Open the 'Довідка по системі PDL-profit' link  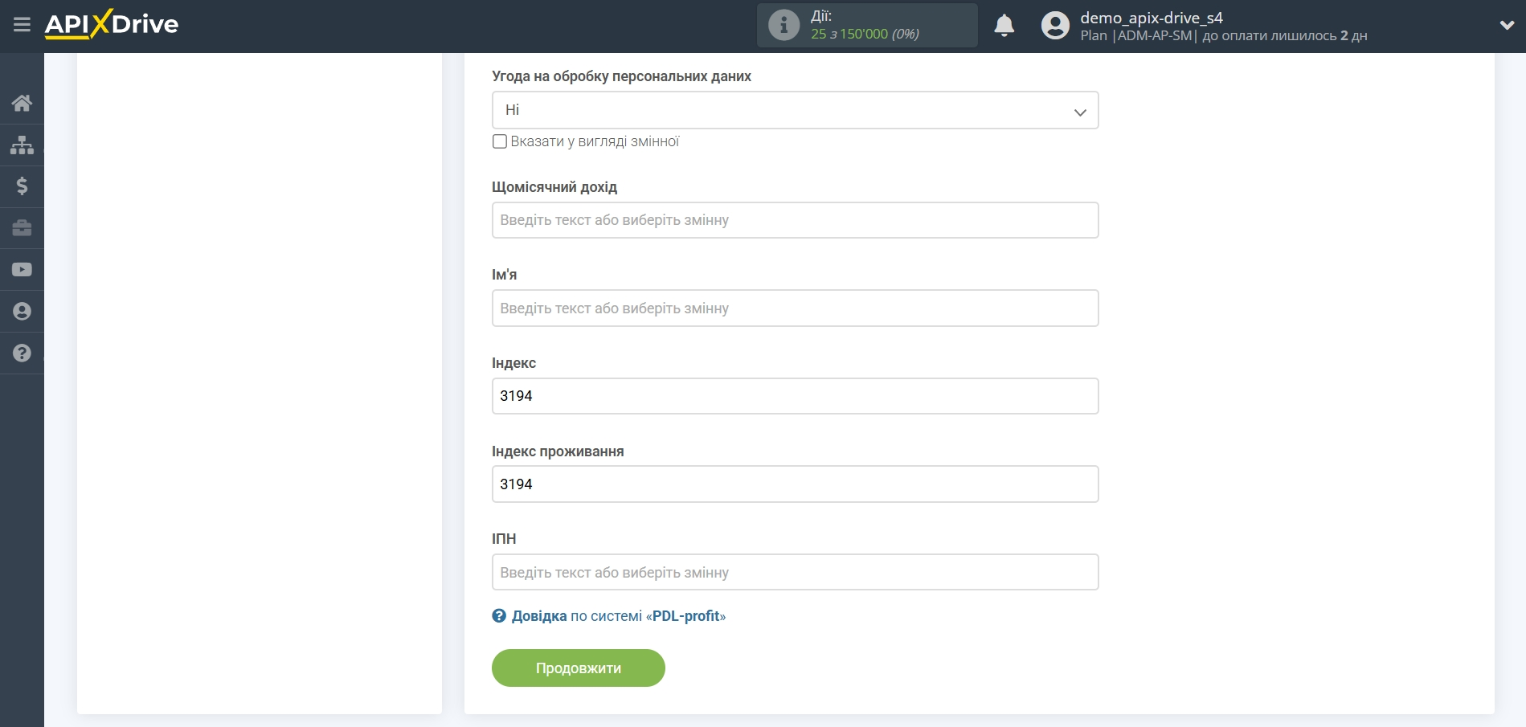pos(609,616)
